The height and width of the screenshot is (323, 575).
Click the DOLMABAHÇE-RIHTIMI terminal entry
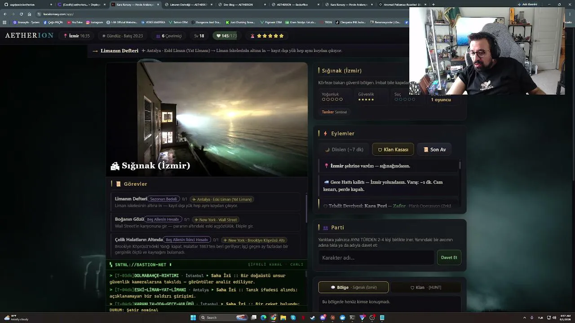(x=203, y=279)
